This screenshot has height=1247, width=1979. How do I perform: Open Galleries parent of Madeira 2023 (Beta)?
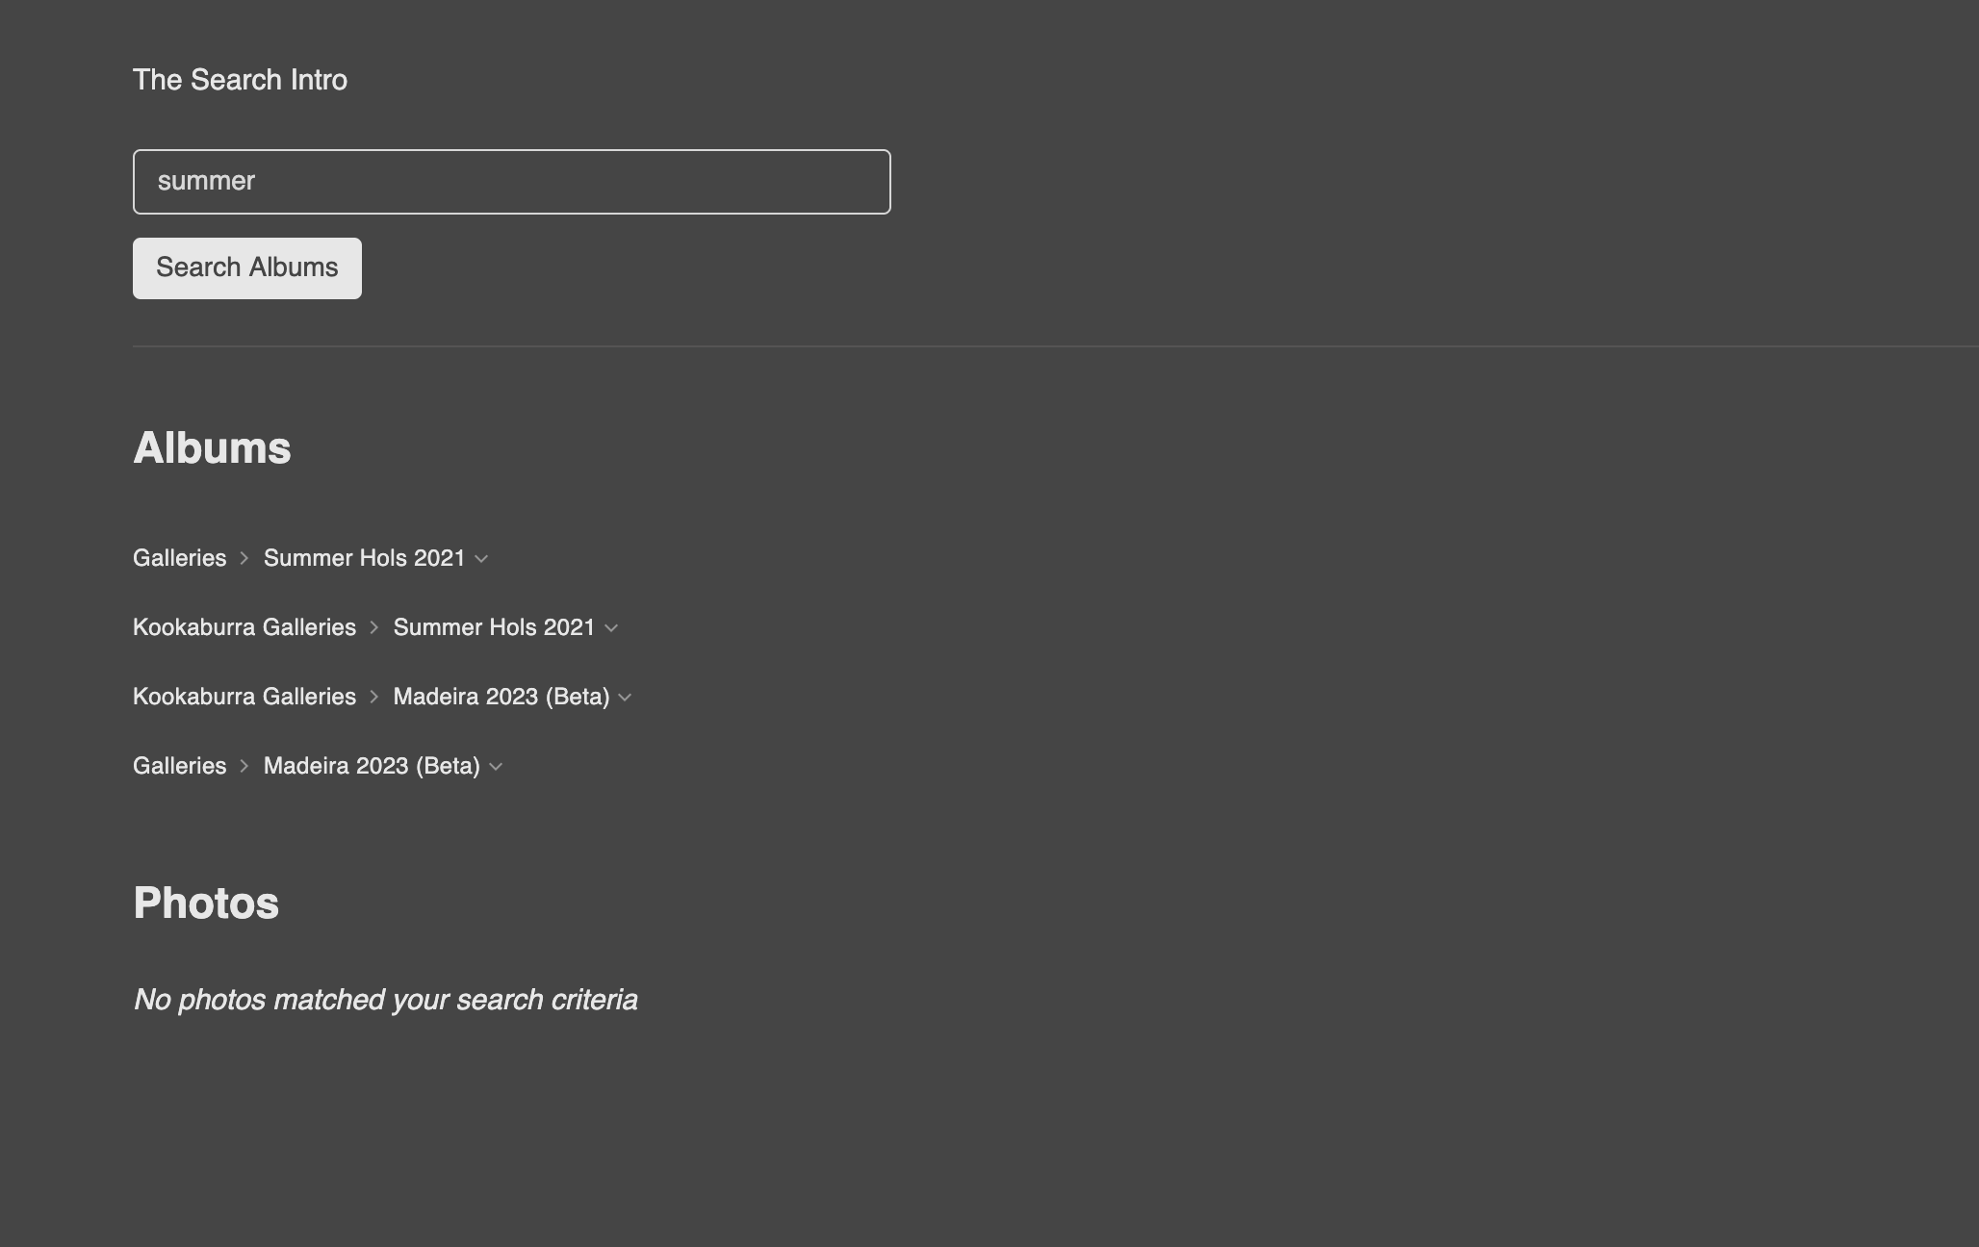point(179,766)
